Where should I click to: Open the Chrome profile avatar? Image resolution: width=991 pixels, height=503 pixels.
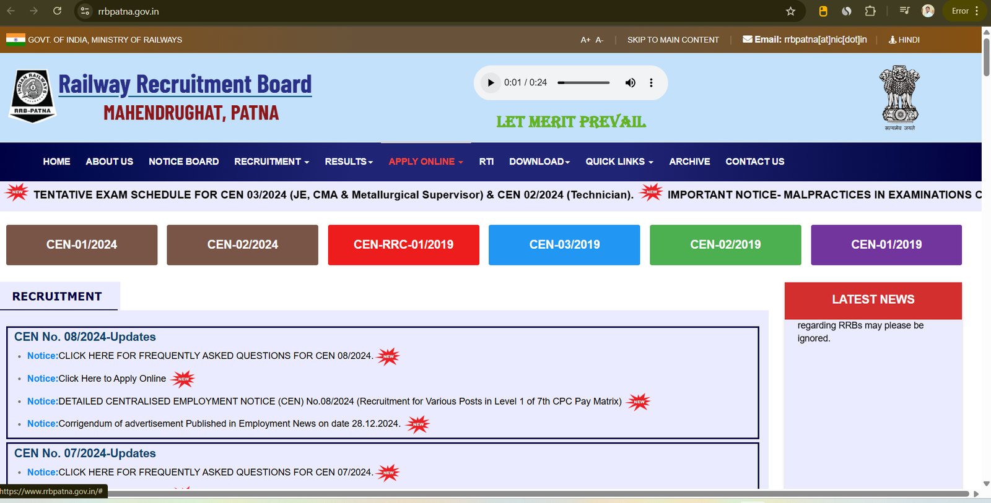(x=928, y=11)
